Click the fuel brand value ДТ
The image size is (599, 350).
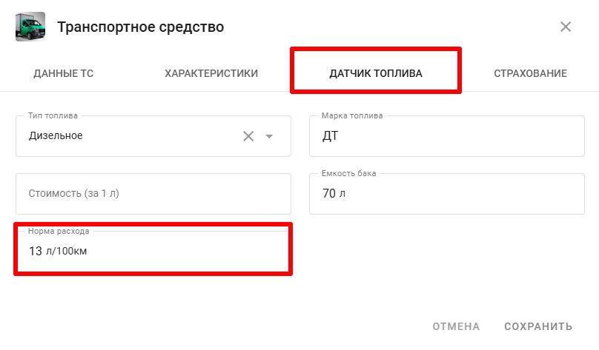click(331, 136)
